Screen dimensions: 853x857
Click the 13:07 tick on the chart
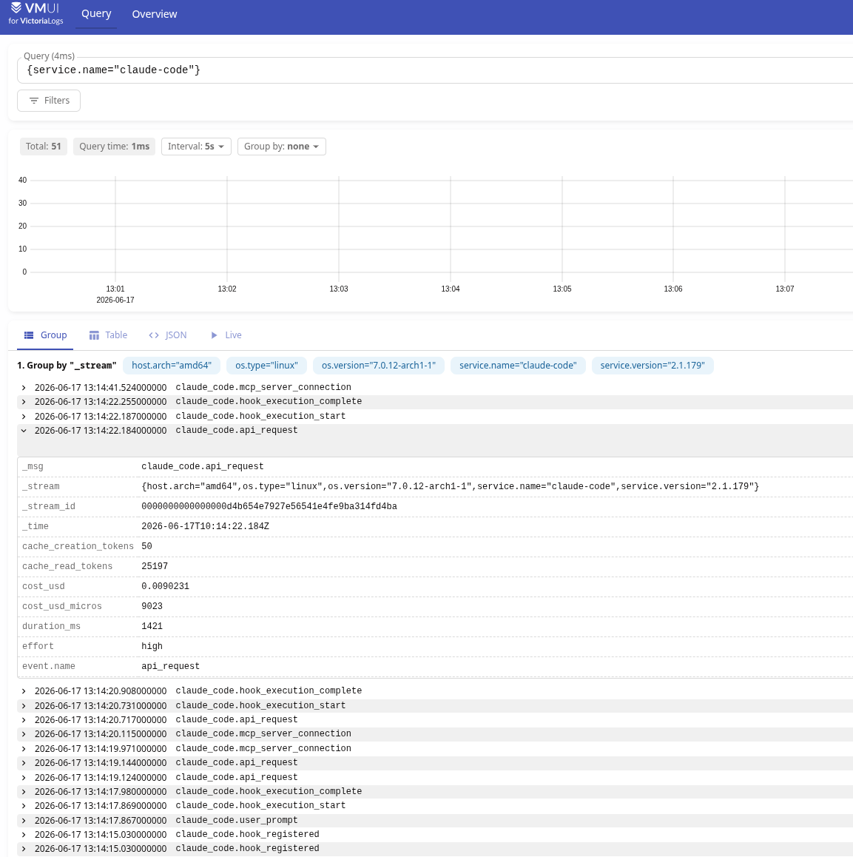pyautogui.click(x=785, y=289)
